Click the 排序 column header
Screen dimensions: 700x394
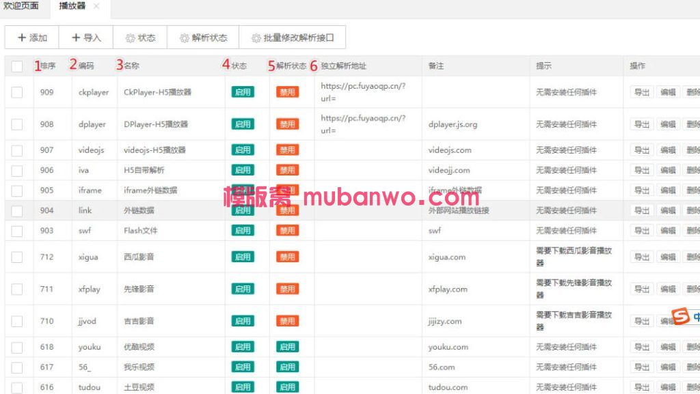[x=48, y=66]
